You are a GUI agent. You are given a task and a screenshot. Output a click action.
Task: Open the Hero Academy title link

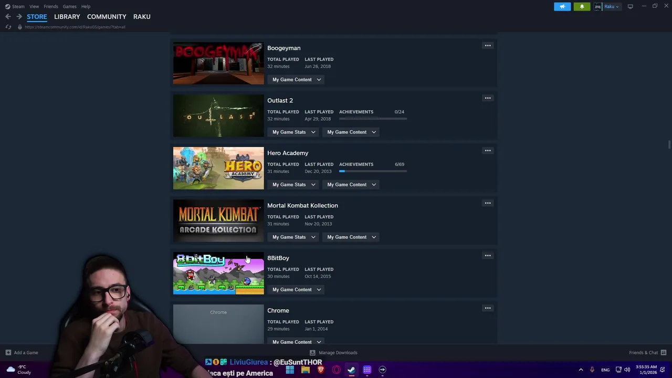[288, 153]
